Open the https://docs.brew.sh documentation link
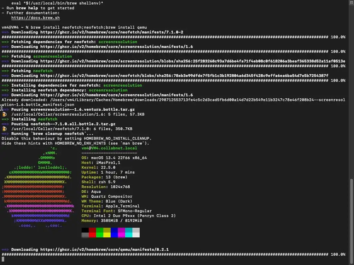This screenshot has height=265, width=354. click(36, 18)
